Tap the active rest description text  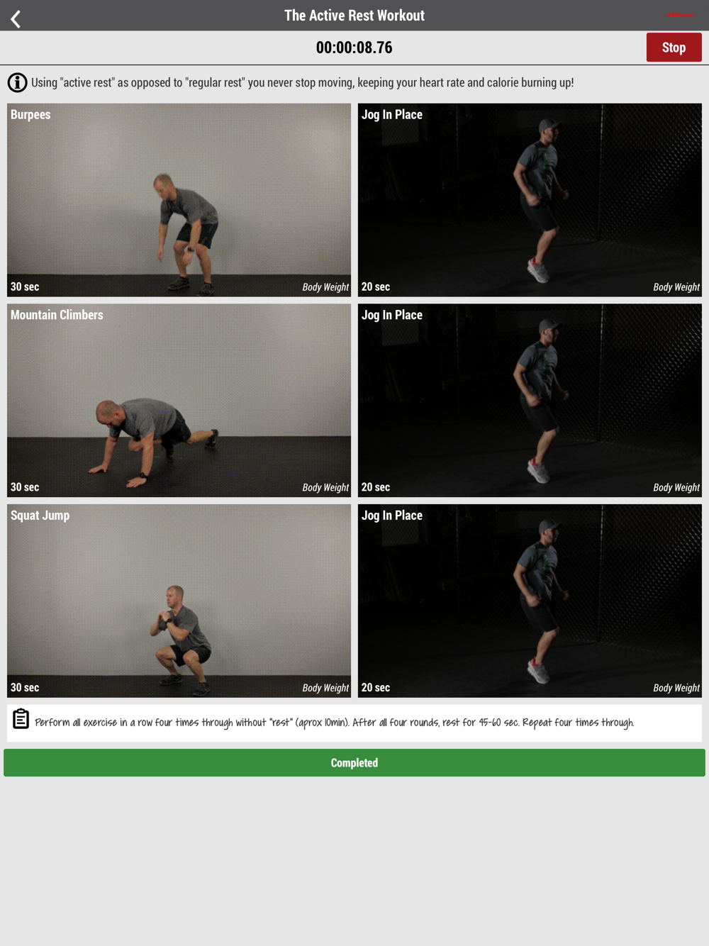tap(303, 82)
